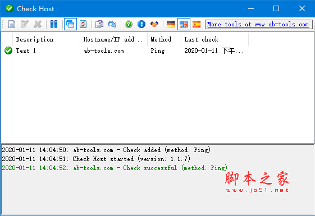This screenshot has width=315, height=216.
Task: Sort by the Method column header
Action: pos(164,39)
